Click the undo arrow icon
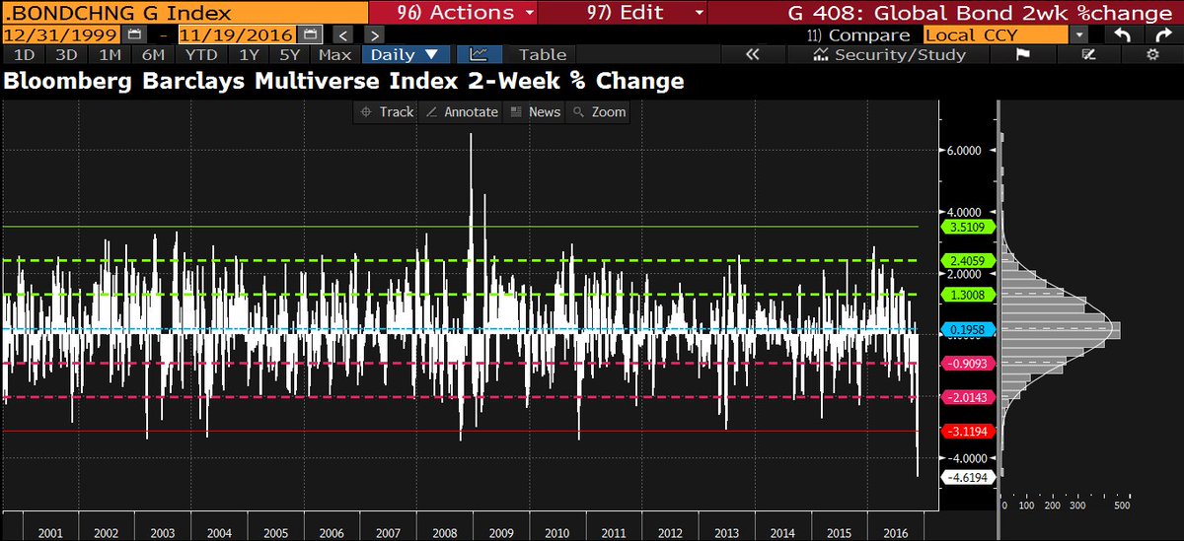 tap(1122, 35)
